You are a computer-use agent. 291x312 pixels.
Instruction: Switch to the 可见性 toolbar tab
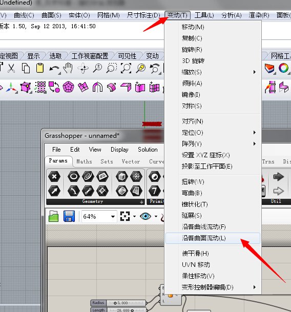coord(127,56)
